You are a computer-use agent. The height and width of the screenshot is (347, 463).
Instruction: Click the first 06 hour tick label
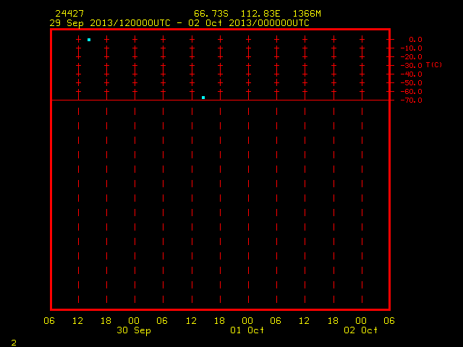pos(49,321)
